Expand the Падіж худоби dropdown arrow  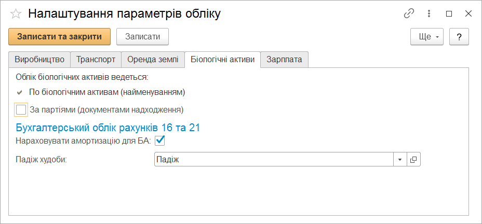click(x=400, y=160)
